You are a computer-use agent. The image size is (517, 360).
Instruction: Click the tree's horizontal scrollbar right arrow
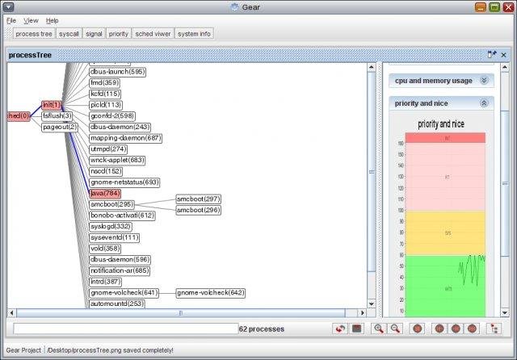(x=363, y=312)
